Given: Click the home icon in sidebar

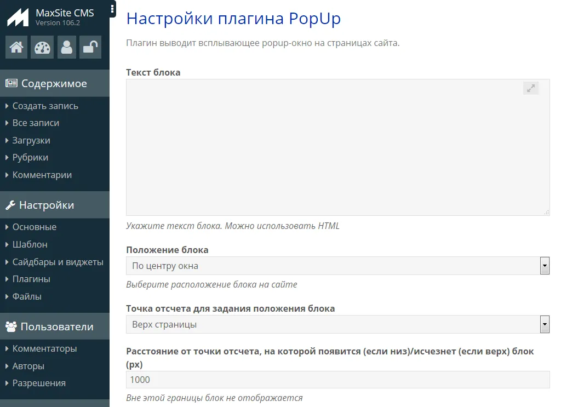Looking at the screenshot, I should click(x=16, y=48).
